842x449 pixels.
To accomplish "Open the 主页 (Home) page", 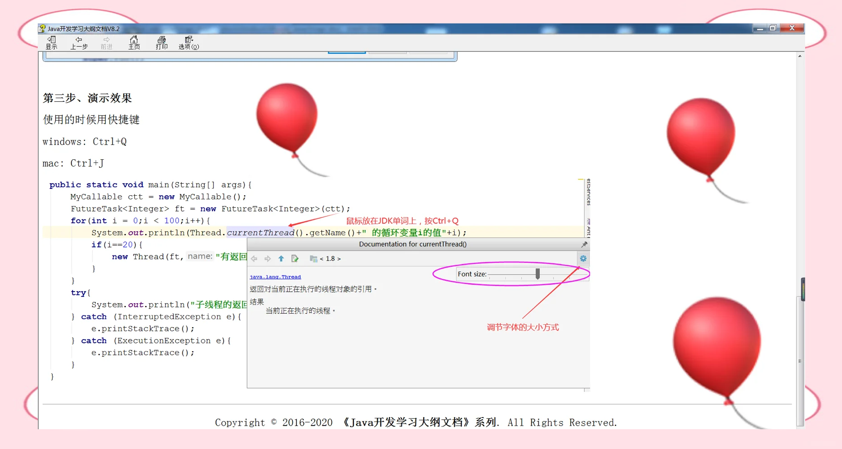I will coord(134,43).
